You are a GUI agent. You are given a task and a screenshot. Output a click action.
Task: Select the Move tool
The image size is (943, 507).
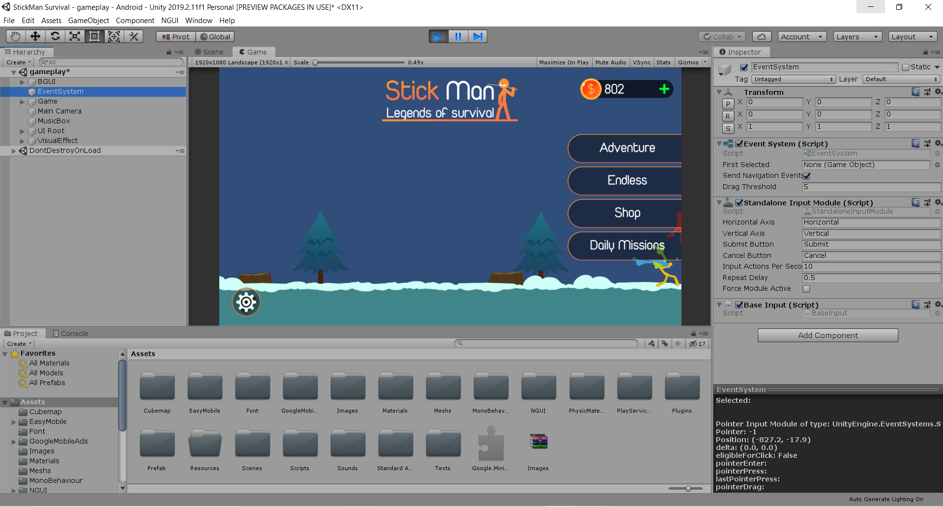click(x=35, y=36)
